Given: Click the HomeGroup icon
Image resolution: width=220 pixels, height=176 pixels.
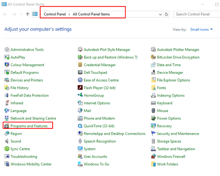Looking at the screenshot, I should [80, 95].
